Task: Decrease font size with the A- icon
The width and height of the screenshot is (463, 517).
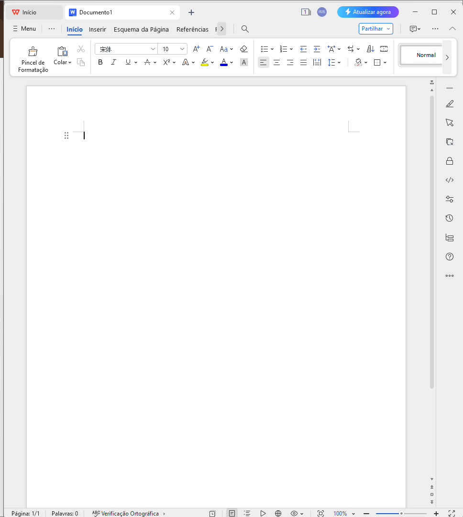Action: point(209,49)
